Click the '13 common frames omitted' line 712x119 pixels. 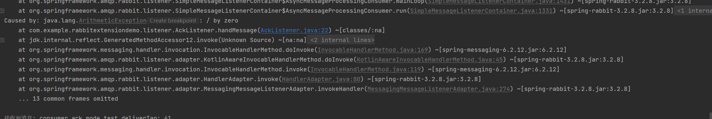tap(68, 99)
